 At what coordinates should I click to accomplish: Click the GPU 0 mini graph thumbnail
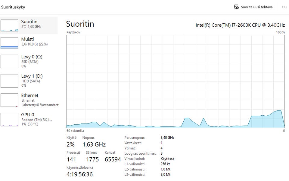point(9,119)
